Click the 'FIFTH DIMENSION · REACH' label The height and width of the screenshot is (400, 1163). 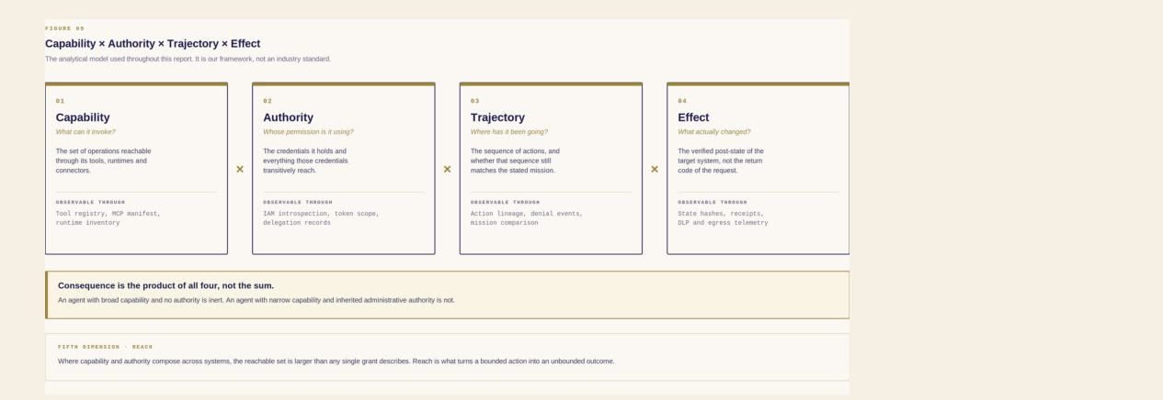[x=106, y=347]
